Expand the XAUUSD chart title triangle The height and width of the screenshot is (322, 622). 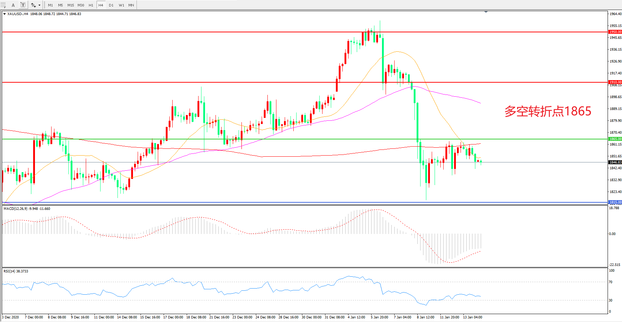coord(4,14)
